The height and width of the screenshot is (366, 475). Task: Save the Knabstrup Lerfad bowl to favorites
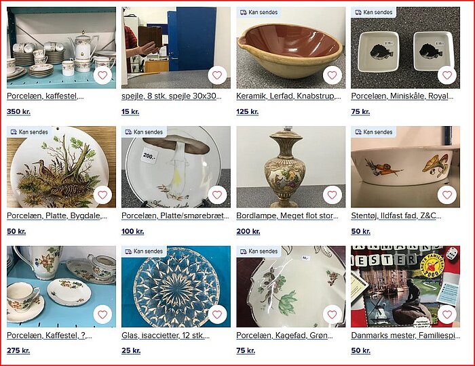click(x=332, y=75)
